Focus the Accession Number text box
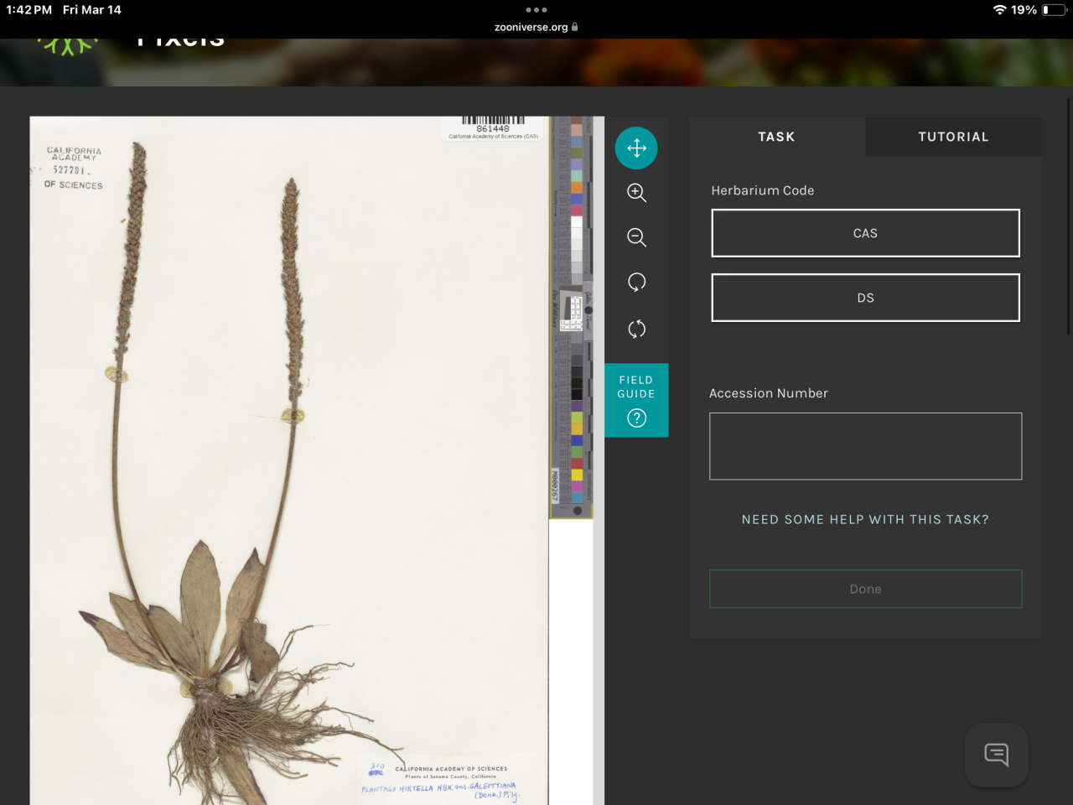This screenshot has height=805, width=1073. [x=865, y=446]
